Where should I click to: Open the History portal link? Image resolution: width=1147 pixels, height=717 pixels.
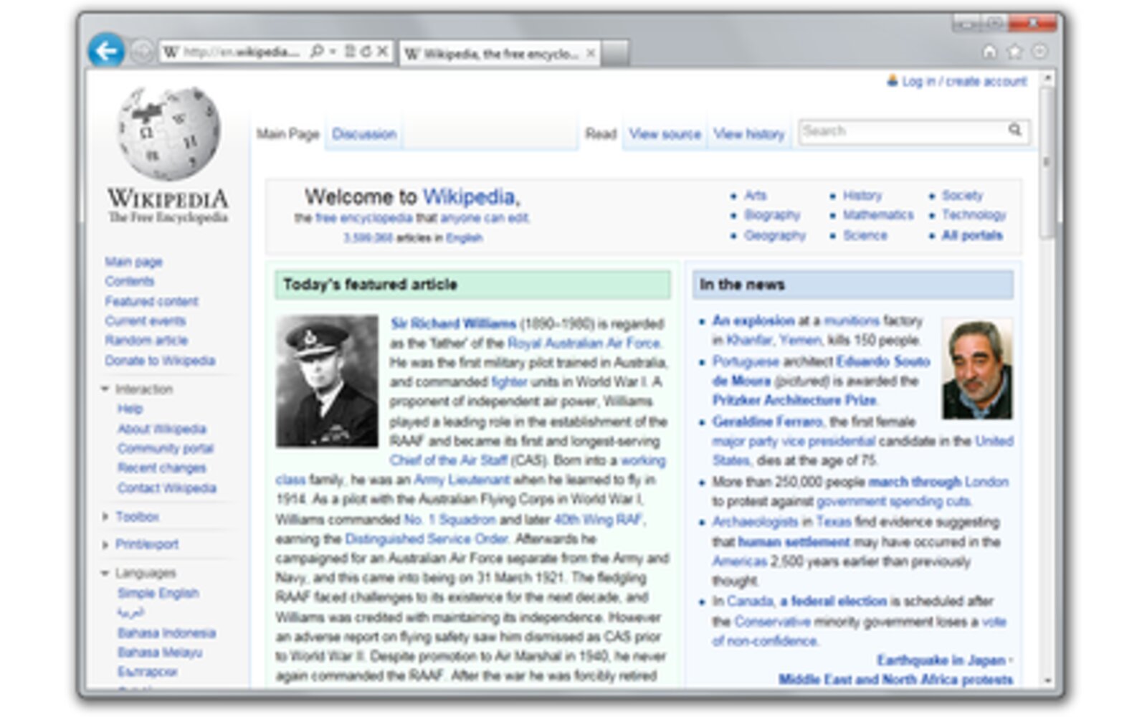click(862, 195)
